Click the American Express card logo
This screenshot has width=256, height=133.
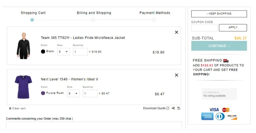[207, 116]
